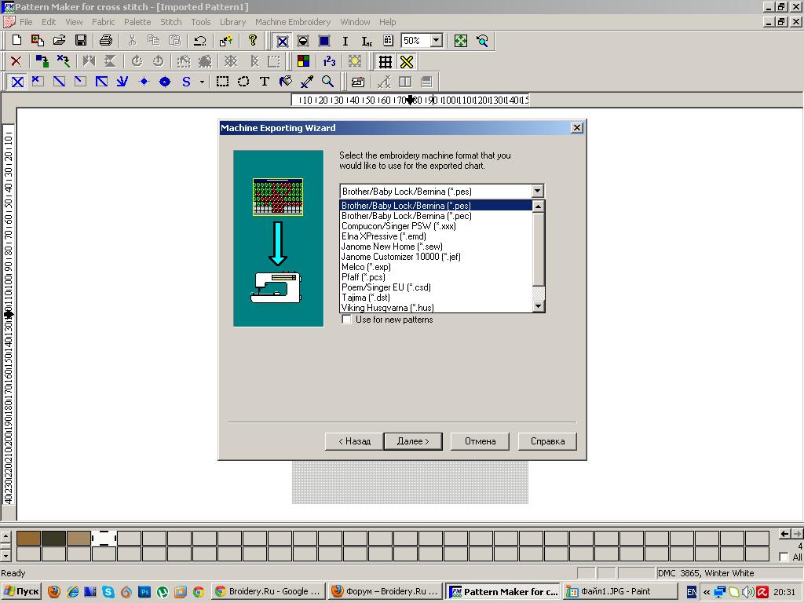
Task: Click the Open folder icon
Action: tap(59, 41)
